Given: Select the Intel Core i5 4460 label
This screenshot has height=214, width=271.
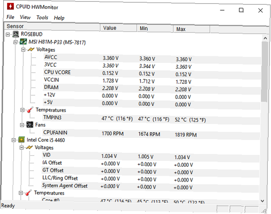Looking at the screenshot, I should (x=46, y=140).
